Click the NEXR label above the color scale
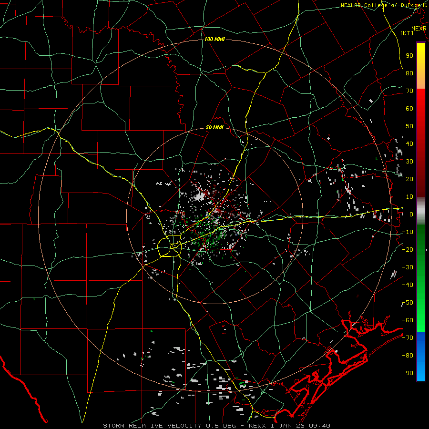 tap(419, 29)
